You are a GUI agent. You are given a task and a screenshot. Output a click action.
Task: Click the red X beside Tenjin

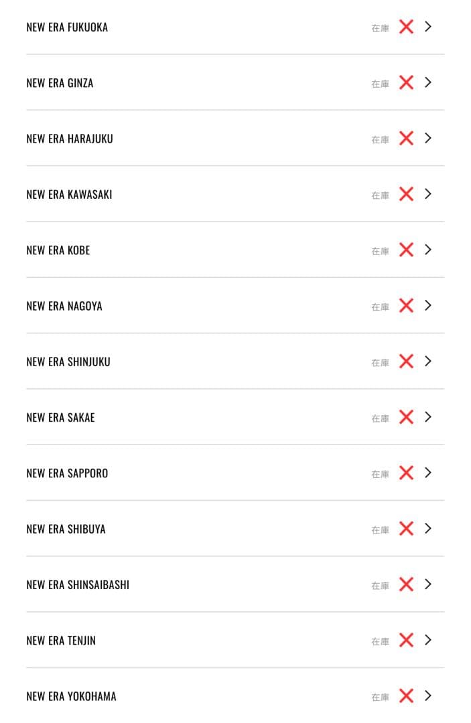click(406, 641)
